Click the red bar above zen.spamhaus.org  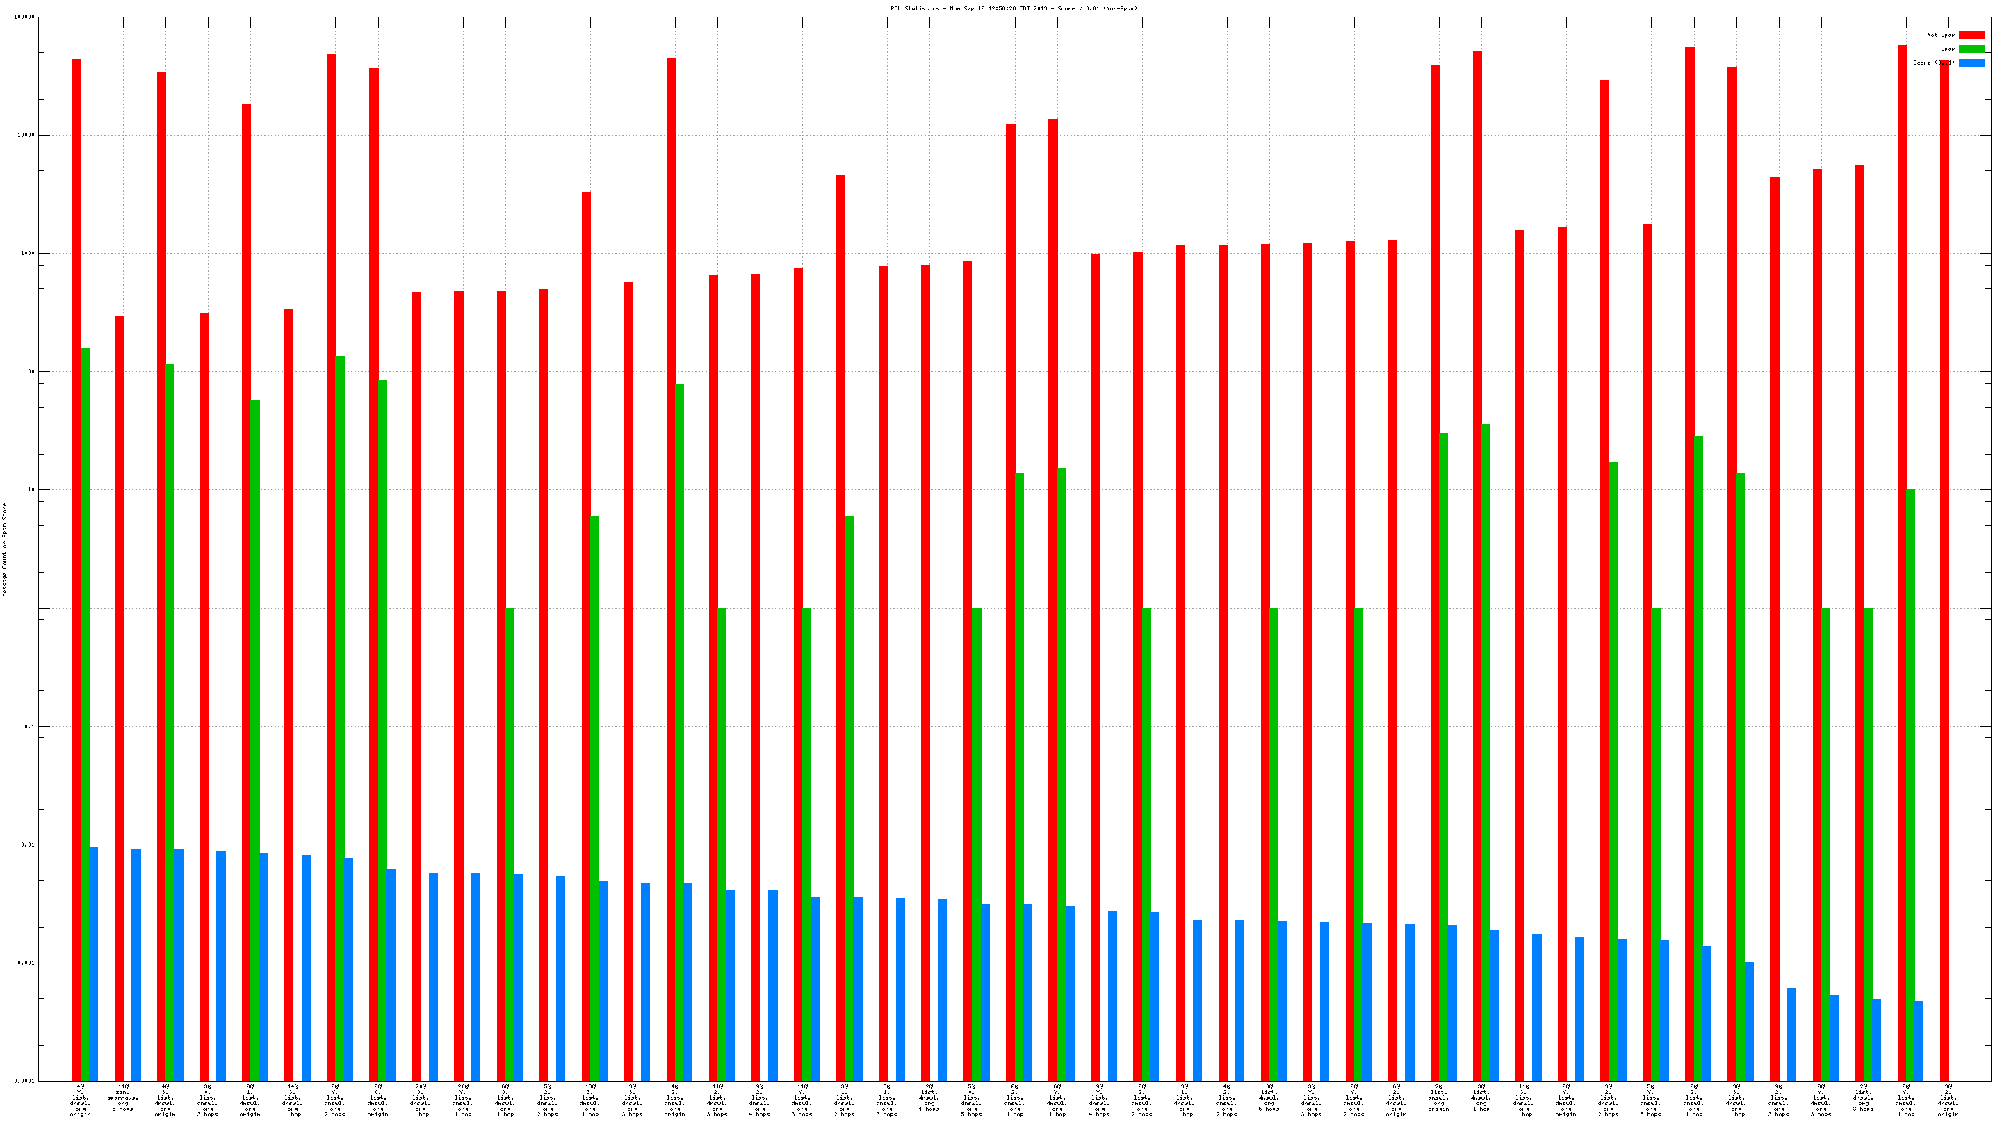point(119,698)
